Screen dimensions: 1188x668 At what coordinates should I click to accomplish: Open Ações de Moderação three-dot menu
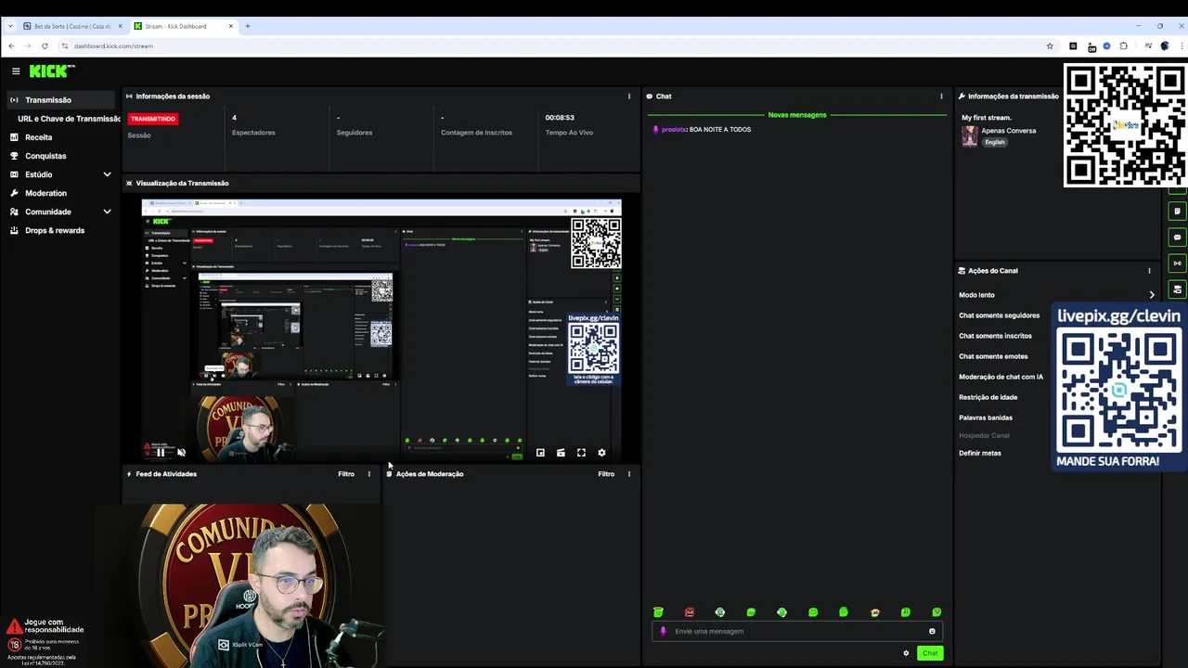(629, 474)
